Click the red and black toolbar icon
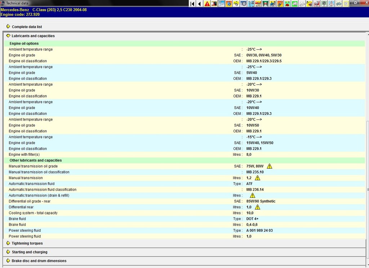Image resolution: width=369 pixels, height=268 pixels. coord(214,4)
